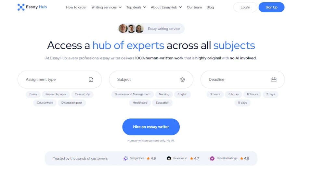Select the Case study chip
325x174 pixels.
tap(82, 94)
